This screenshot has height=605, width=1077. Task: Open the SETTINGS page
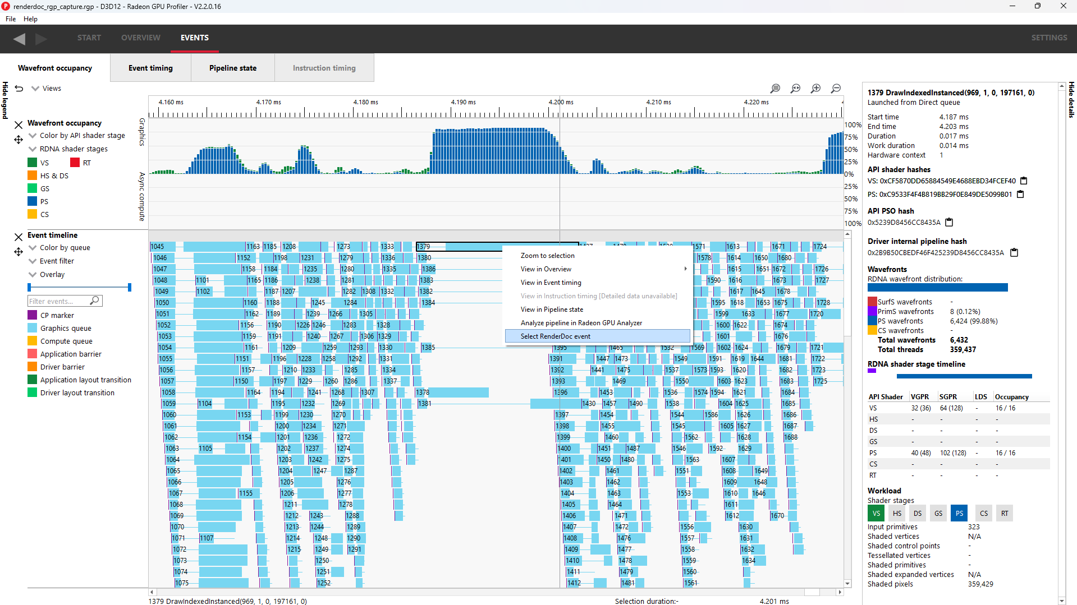tap(1048, 38)
